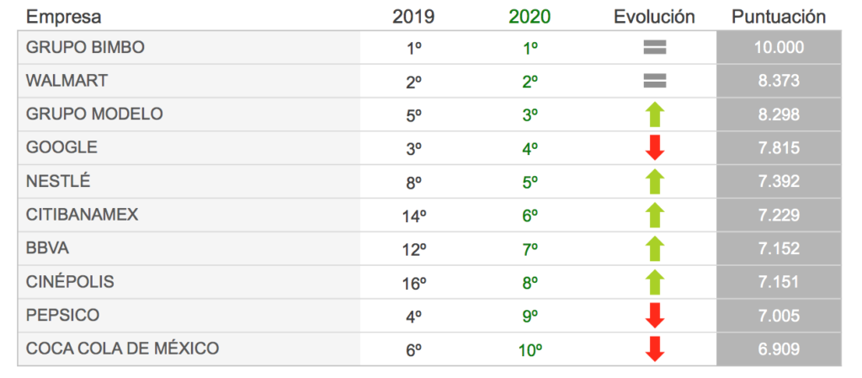Click the red down arrow for Google

[x=655, y=148]
